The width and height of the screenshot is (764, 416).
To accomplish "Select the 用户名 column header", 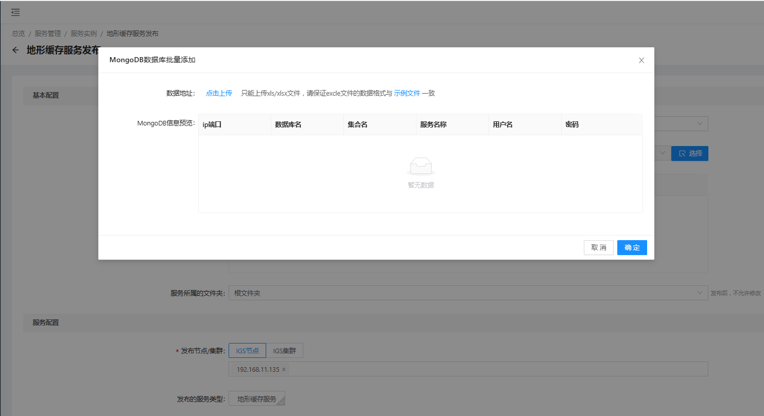I will click(x=525, y=124).
